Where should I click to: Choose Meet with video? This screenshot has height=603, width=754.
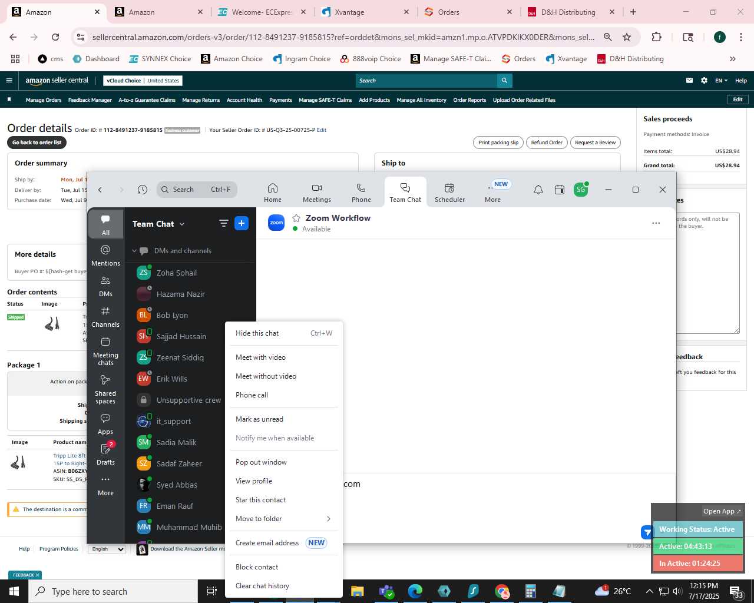coord(283,357)
